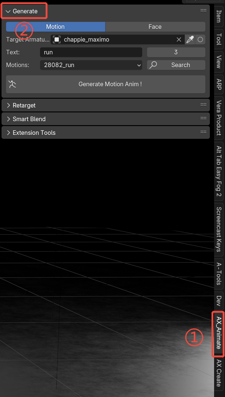Switch to the Motion mode toggle
The height and width of the screenshot is (397, 225).
pos(55,27)
